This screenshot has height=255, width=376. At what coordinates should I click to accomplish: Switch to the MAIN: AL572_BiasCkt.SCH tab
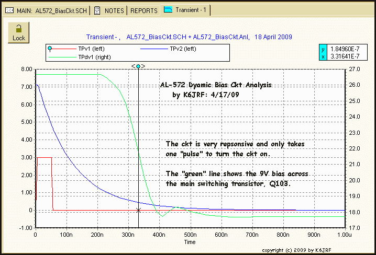46,10
